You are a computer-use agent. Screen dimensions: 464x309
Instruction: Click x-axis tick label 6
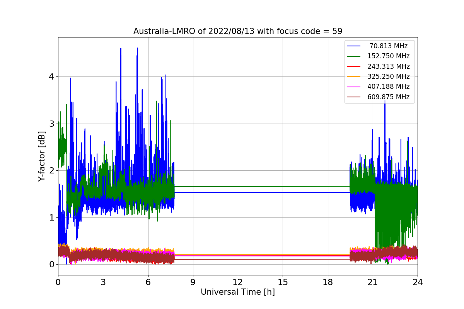[148, 282]
